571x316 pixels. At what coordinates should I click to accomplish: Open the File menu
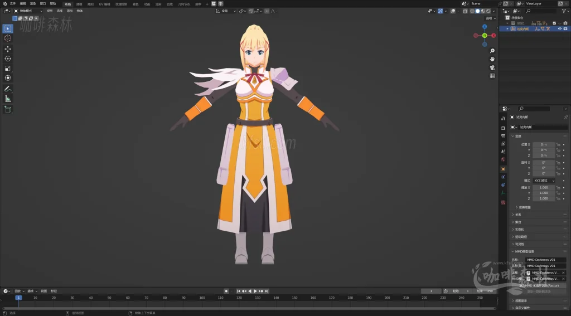click(13, 4)
